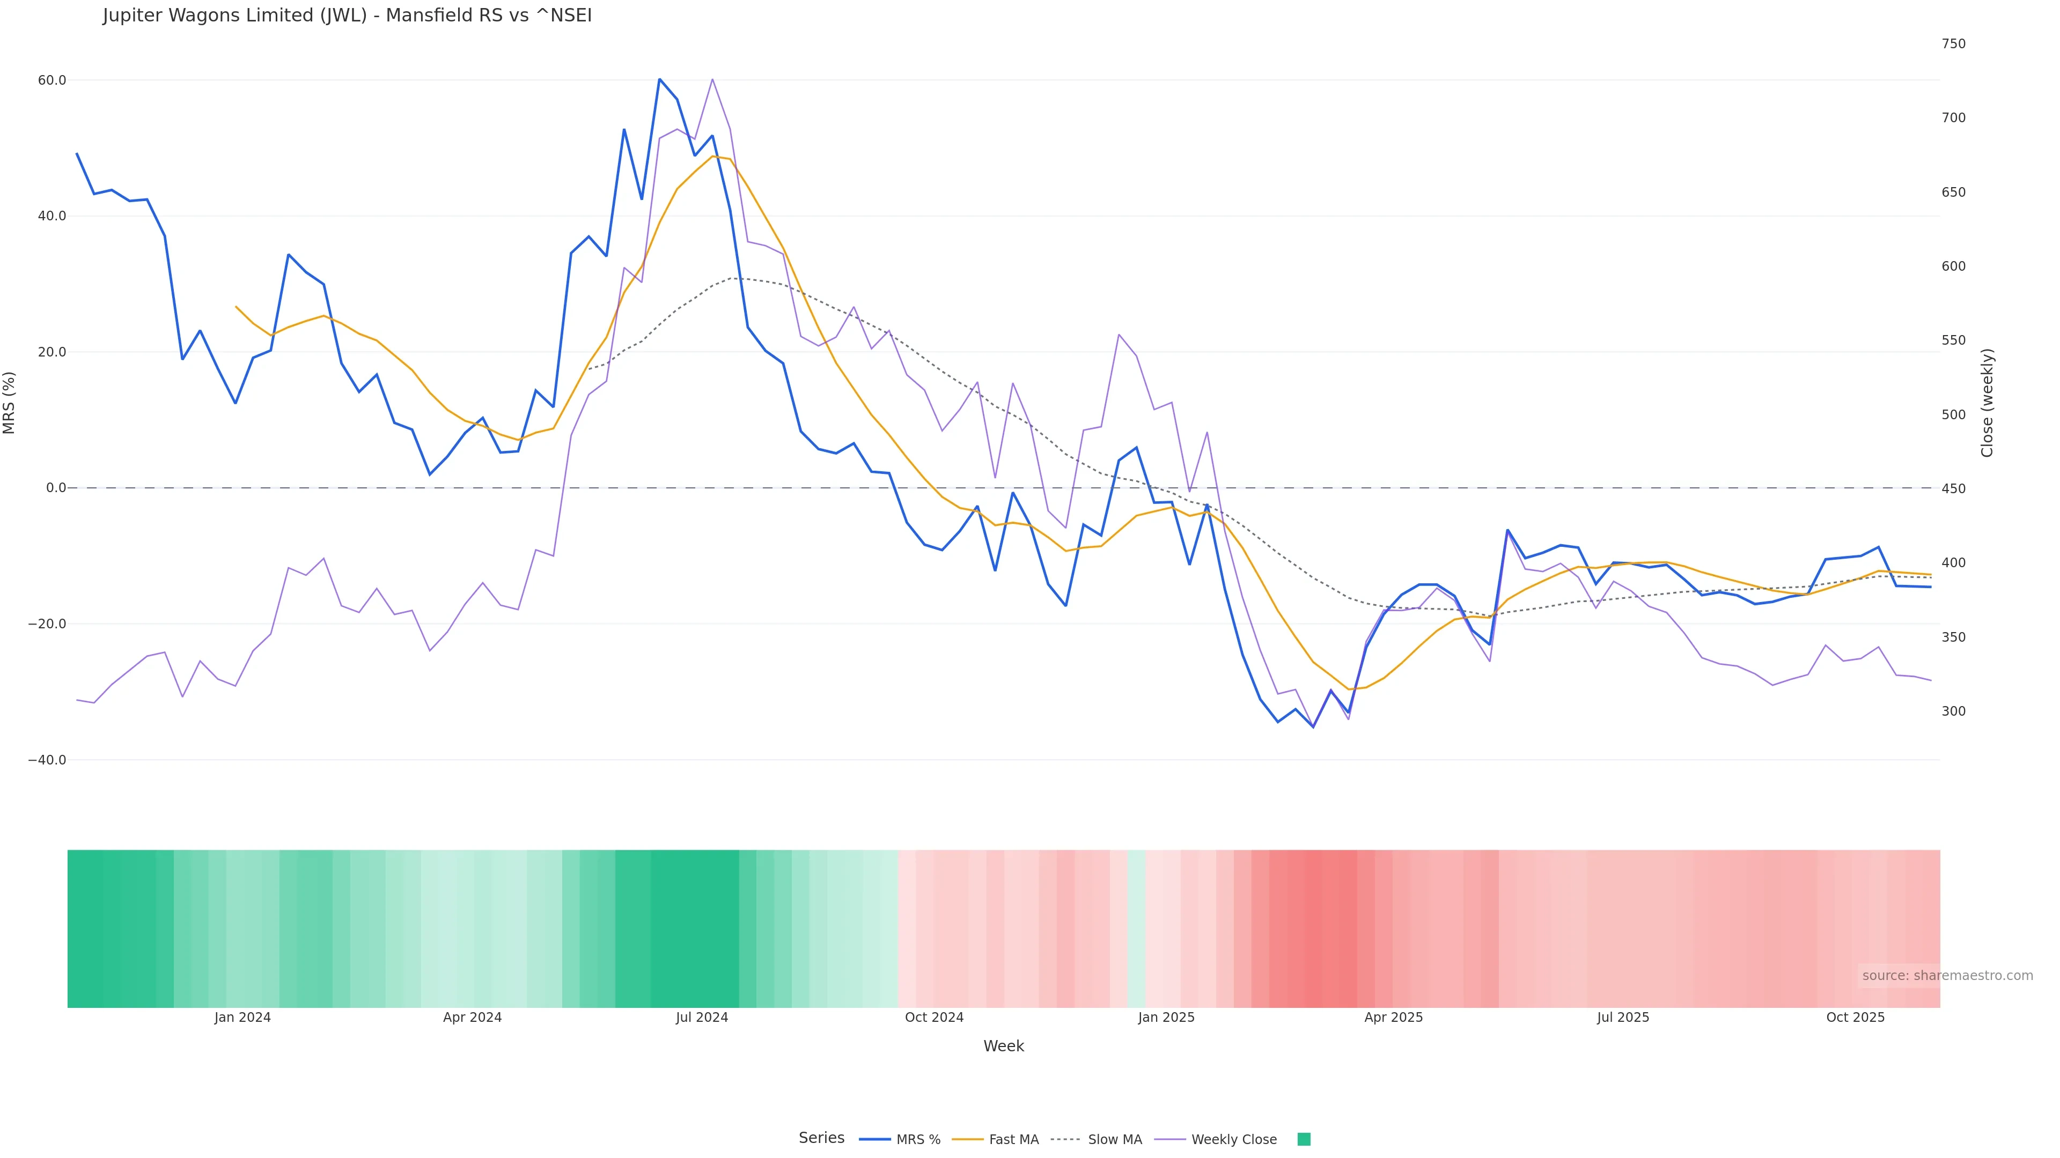The height and width of the screenshot is (1158, 2060).
Task: Open the source: sharemaestro.com link
Action: pyautogui.click(x=1947, y=976)
